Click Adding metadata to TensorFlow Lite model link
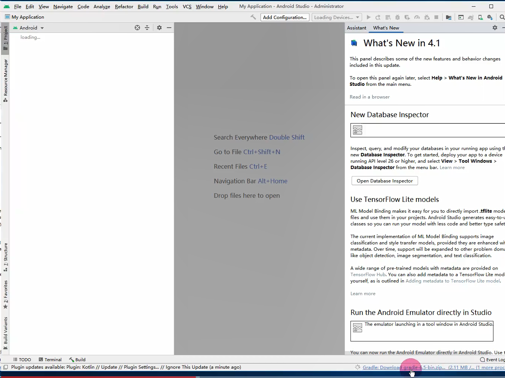This screenshot has width=505, height=378. 453,281
